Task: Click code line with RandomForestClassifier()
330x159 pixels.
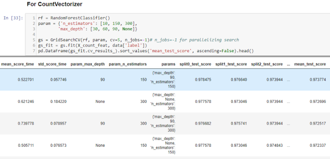Action: pos(74,18)
